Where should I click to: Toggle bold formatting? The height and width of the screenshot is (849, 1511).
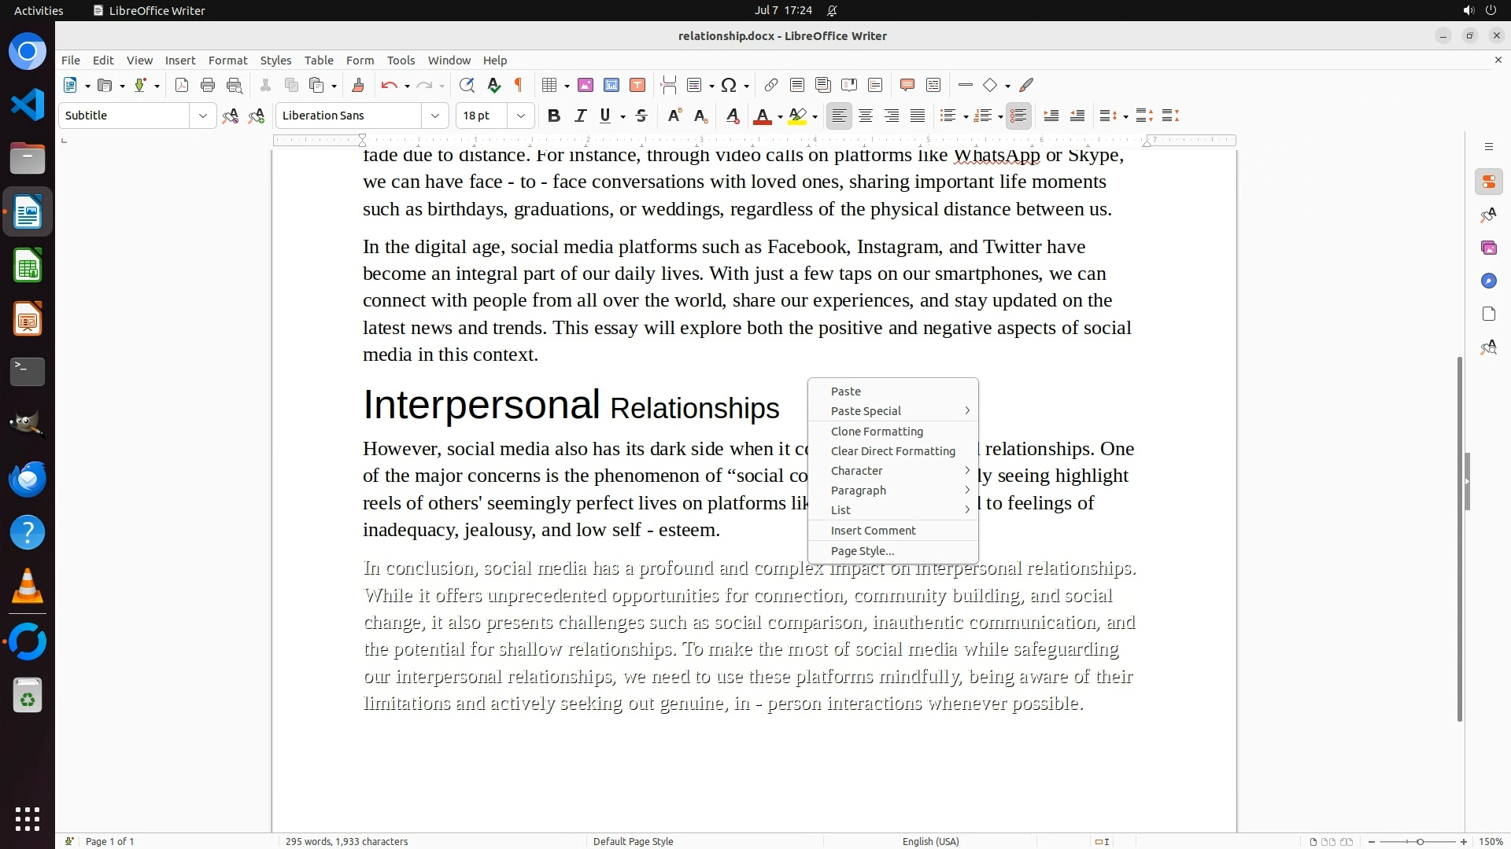[x=553, y=116]
